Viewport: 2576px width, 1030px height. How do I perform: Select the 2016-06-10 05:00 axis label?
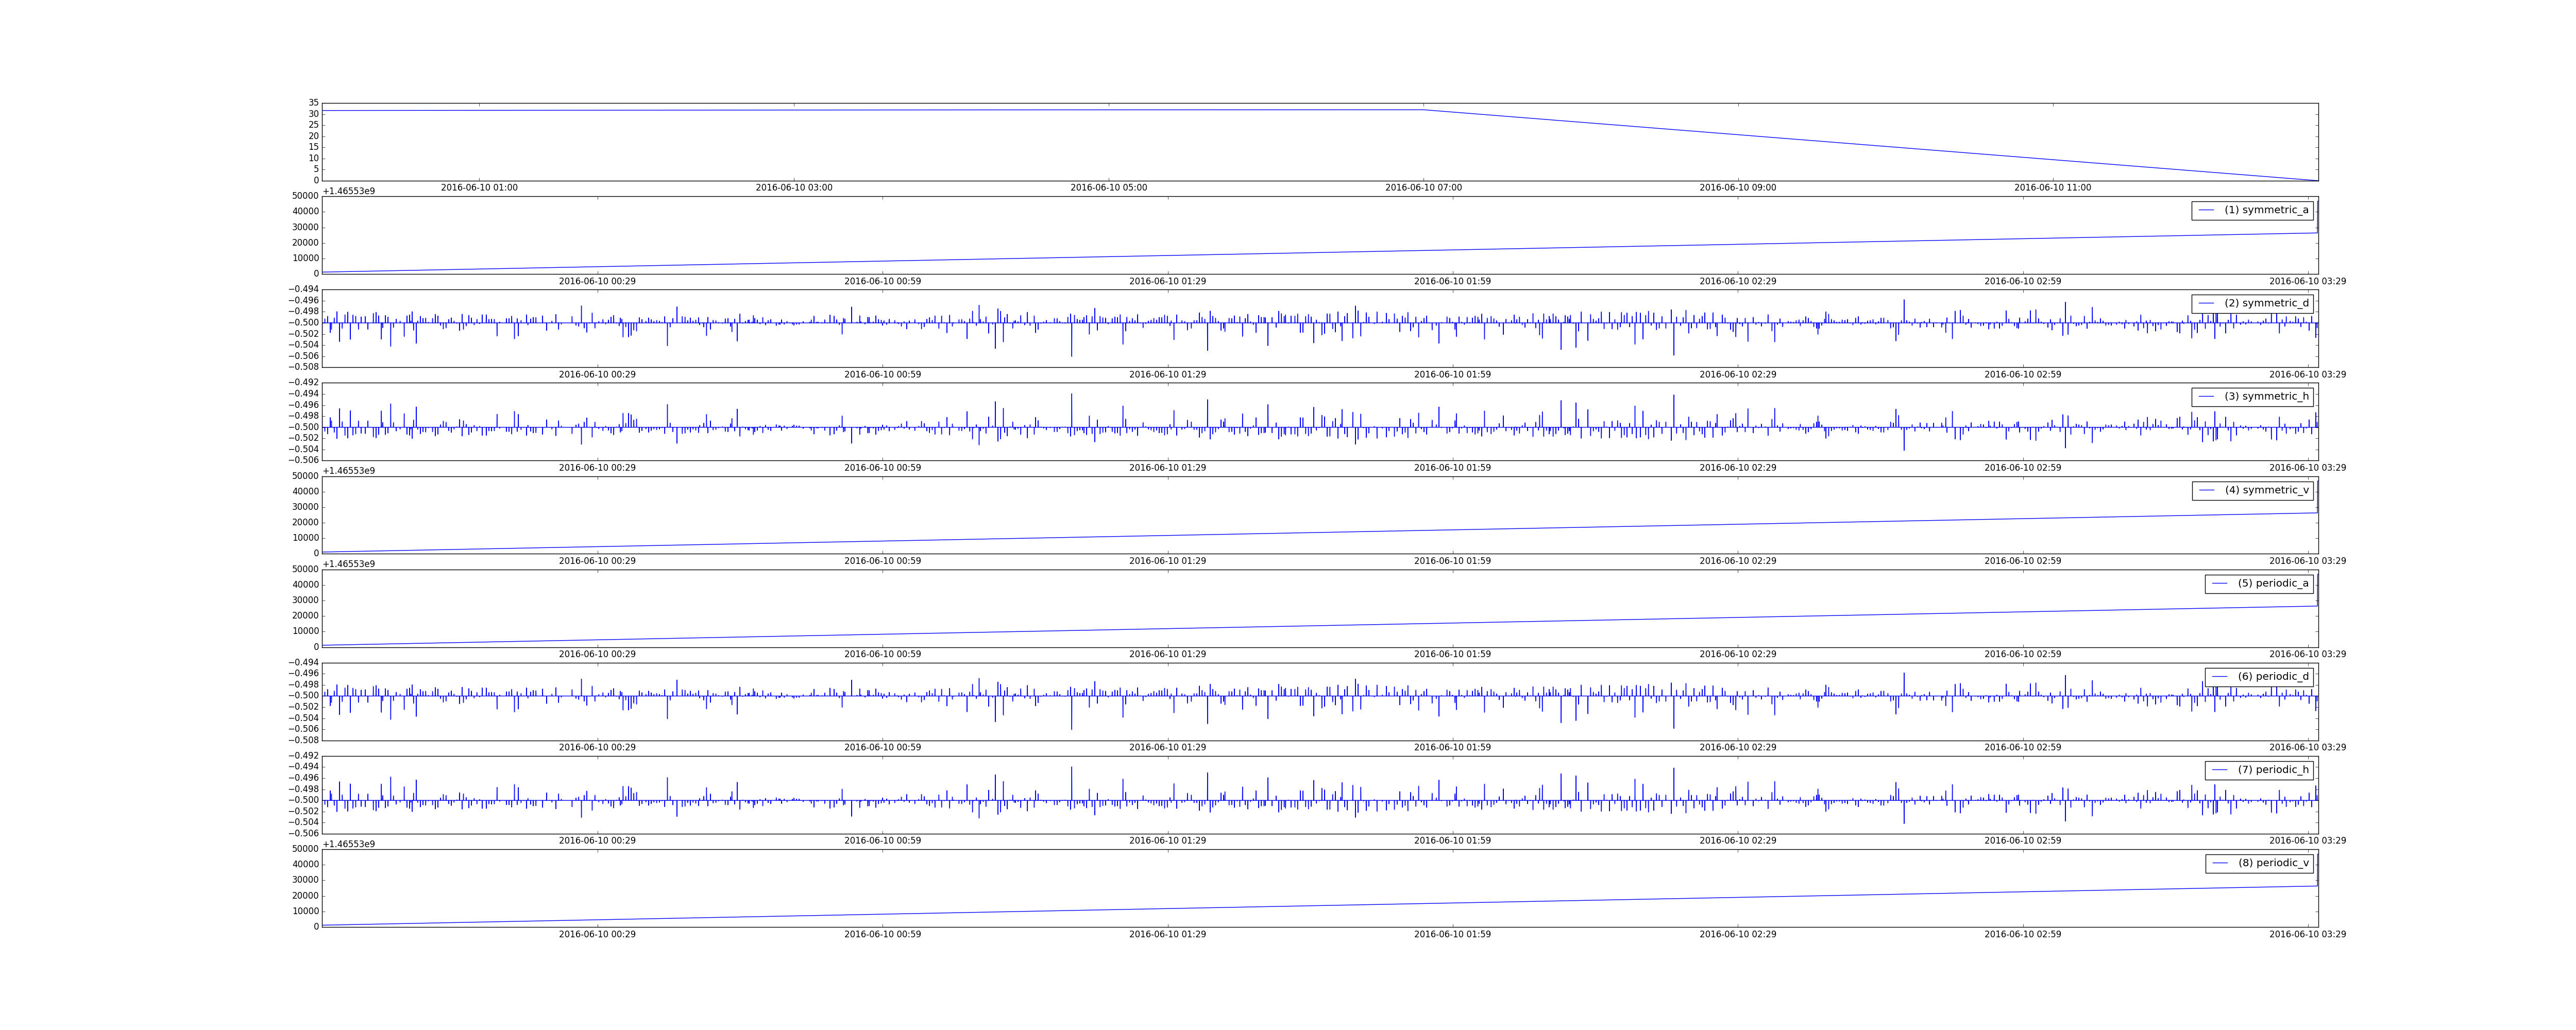coord(1109,188)
